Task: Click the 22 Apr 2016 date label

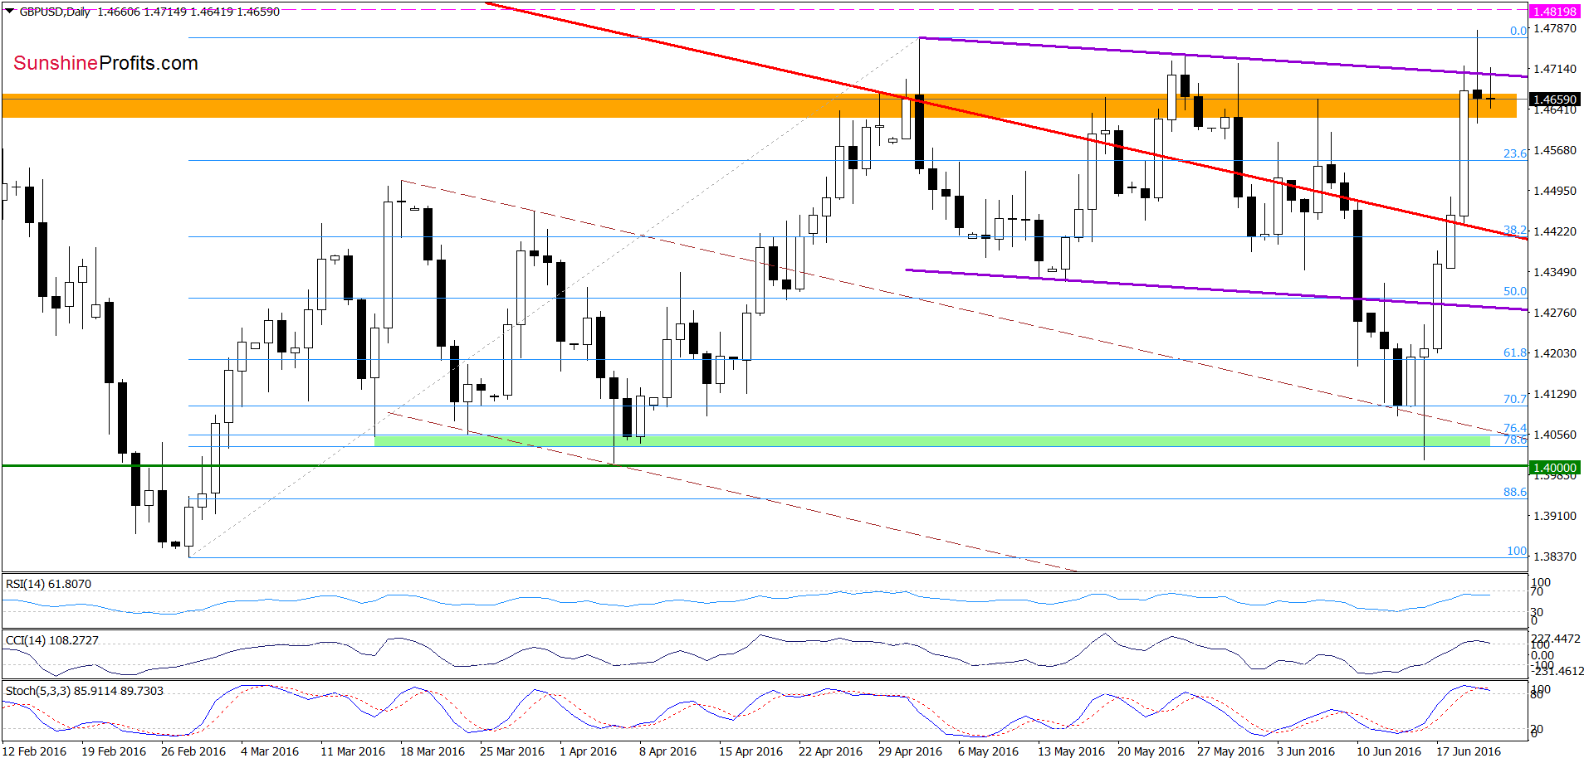Action: point(830,751)
